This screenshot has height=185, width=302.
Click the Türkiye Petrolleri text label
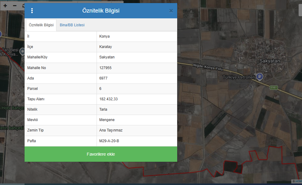[x=239, y=77]
